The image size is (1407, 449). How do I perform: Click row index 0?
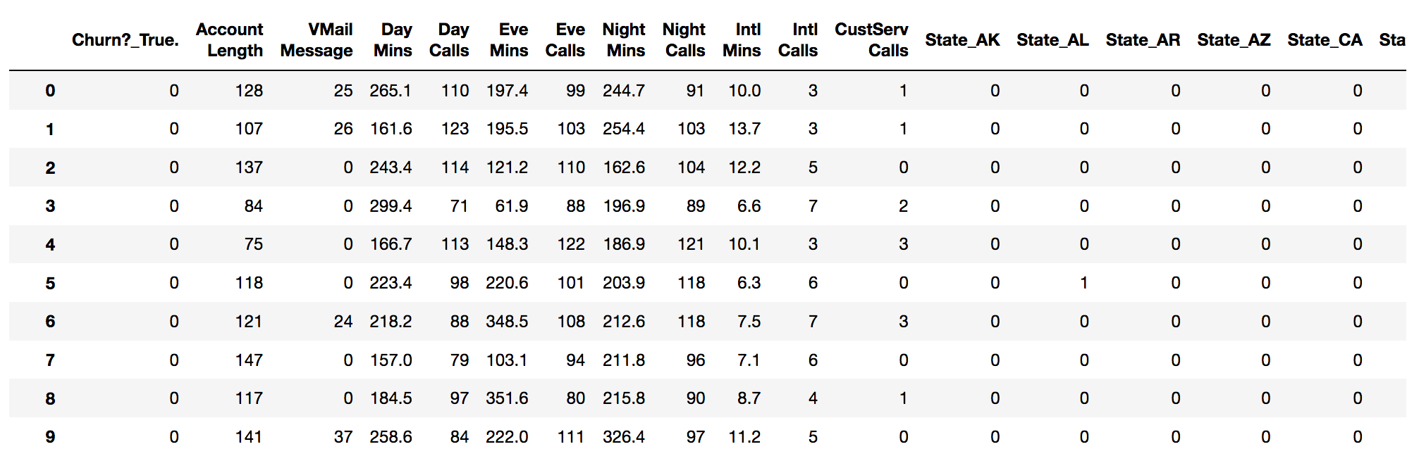[x=50, y=91]
